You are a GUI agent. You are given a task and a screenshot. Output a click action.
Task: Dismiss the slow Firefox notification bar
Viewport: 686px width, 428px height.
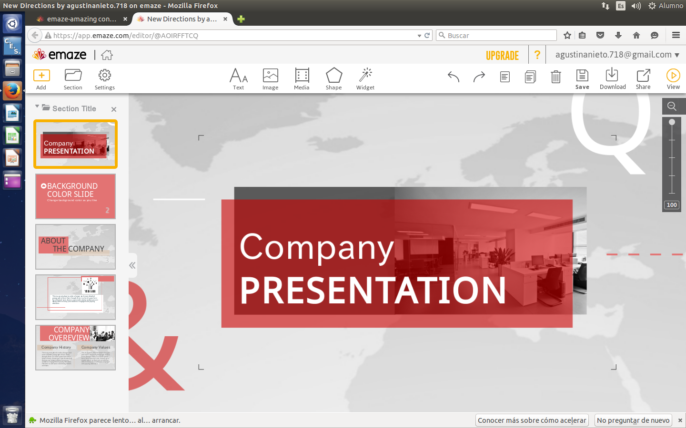(680, 420)
